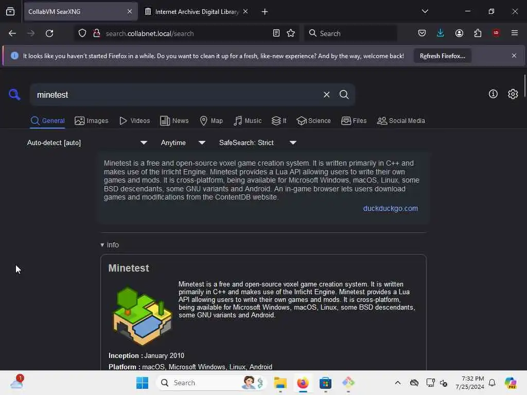
Task: Click the site security padlock icon
Action: tap(97, 33)
